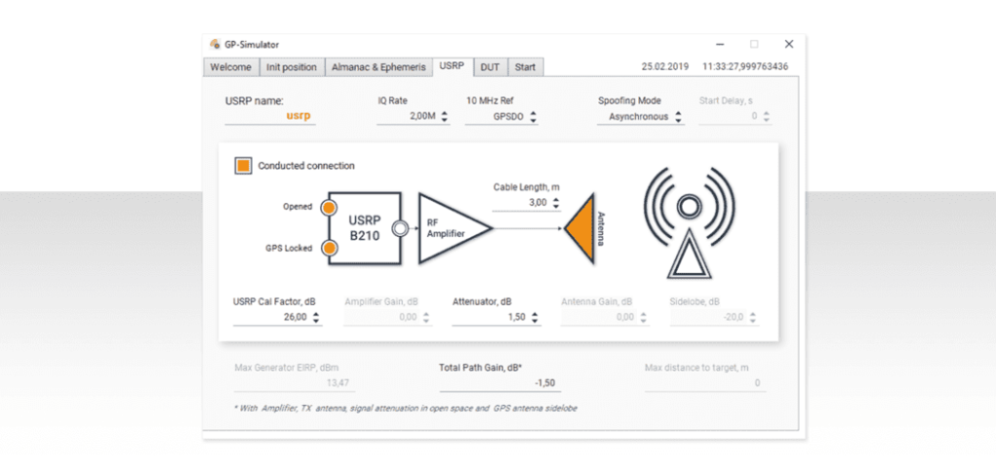Click the RF Amplifier triangle symbol
The height and width of the screenshot is (474, 996).
(450, 228)
